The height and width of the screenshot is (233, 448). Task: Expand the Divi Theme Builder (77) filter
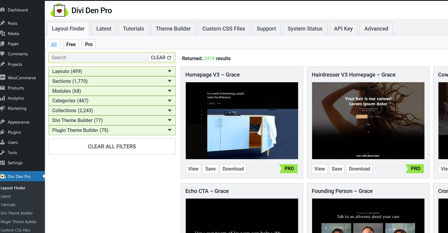click(112, 120)
